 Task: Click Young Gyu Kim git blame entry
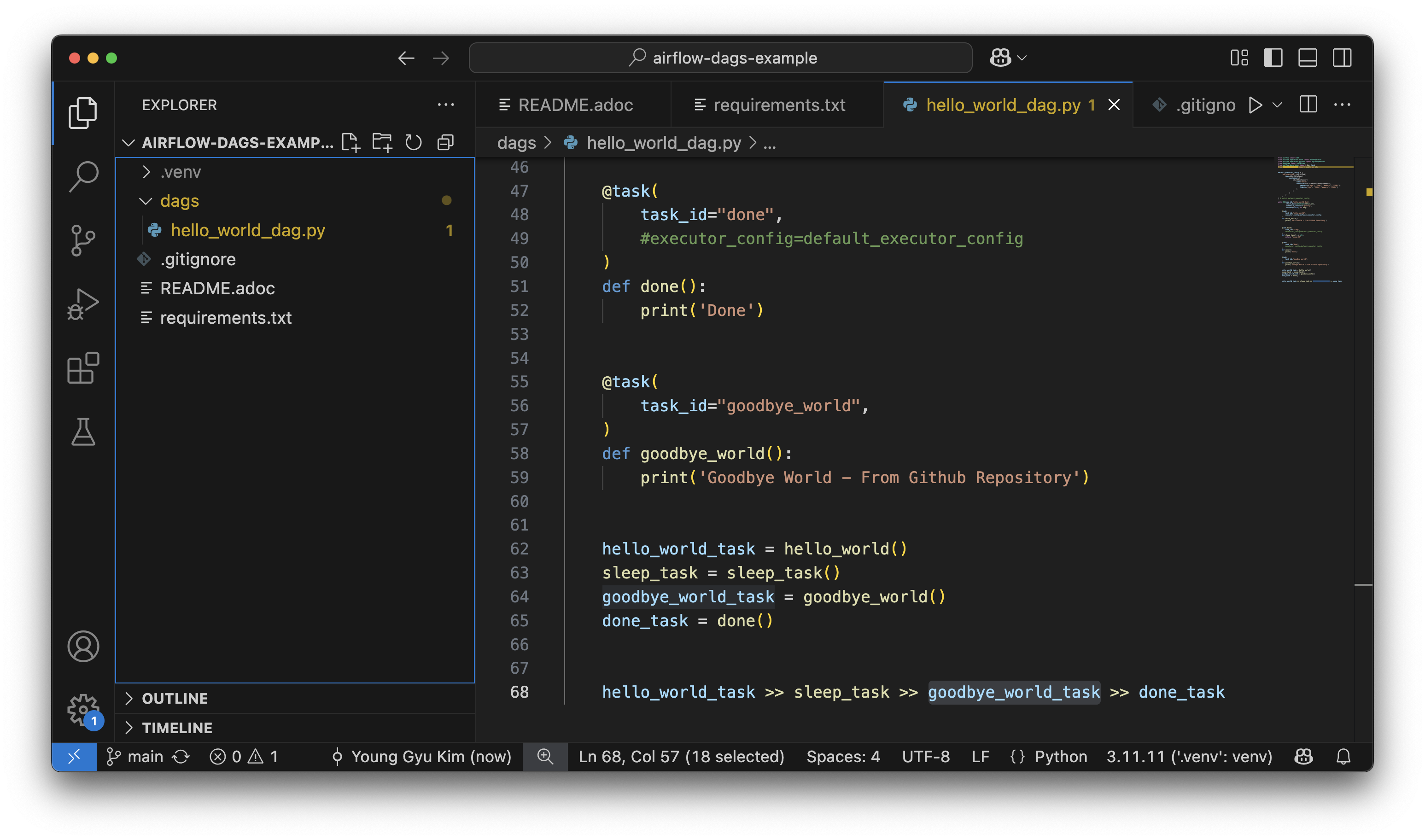[x=421, y=756]
